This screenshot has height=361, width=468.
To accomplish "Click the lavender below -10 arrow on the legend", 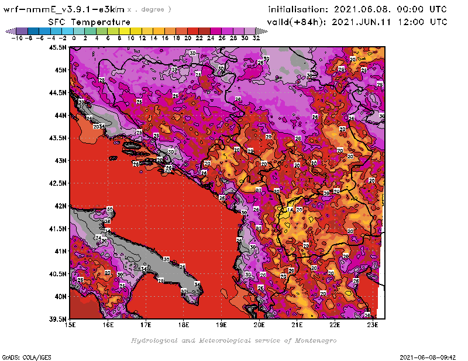I will [11, 31].
